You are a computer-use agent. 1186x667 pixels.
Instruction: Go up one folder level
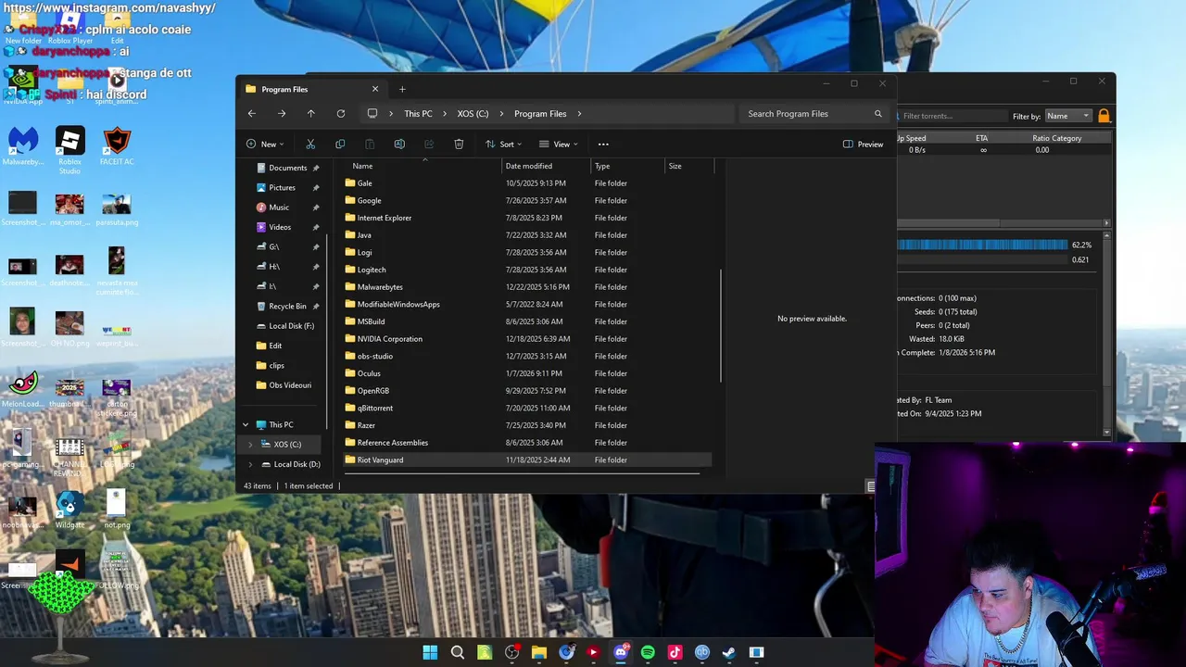click(x=310, y=113)
